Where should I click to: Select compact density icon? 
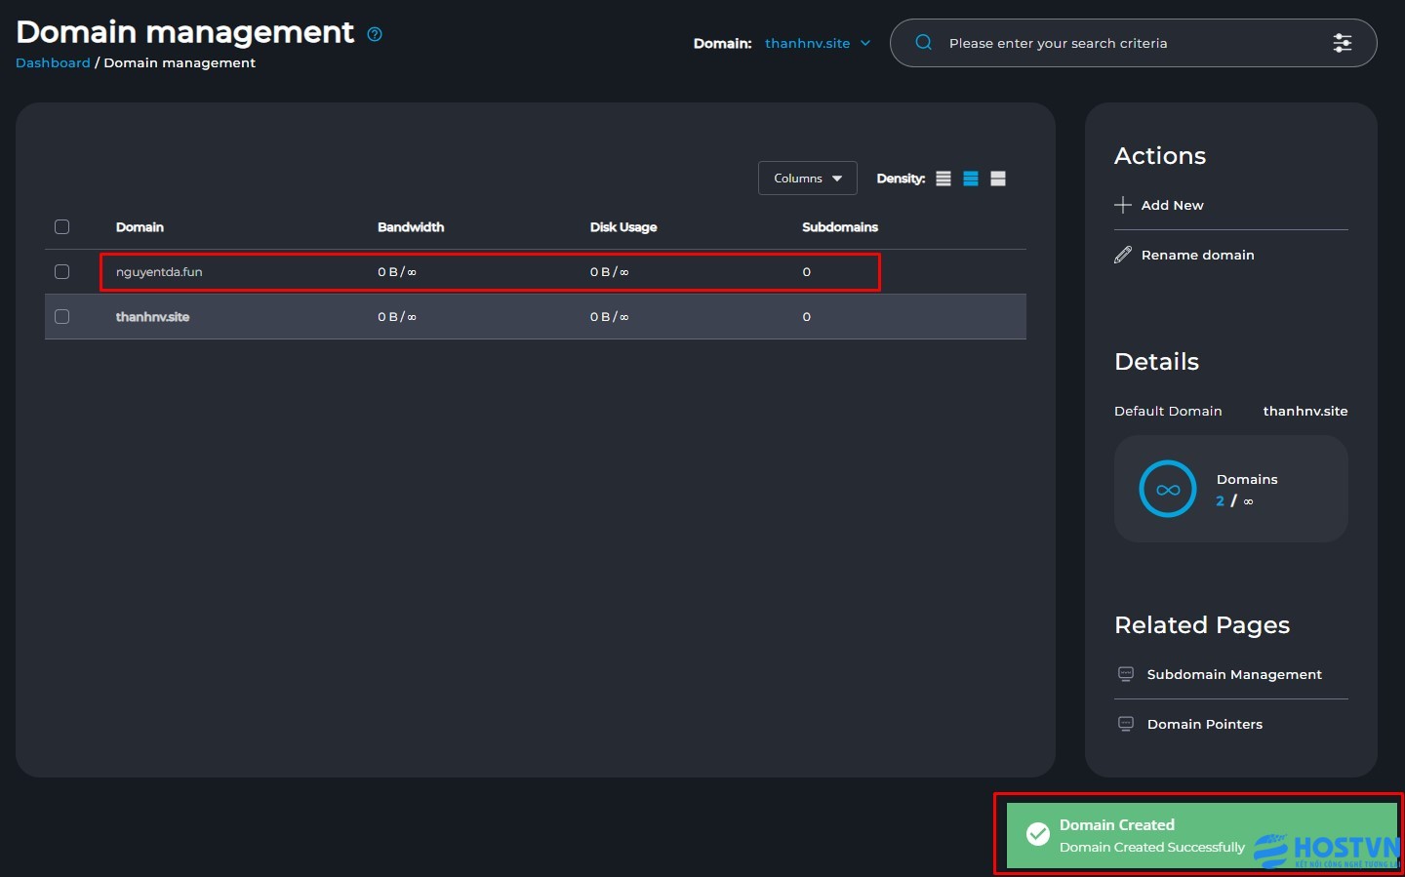[943, 179]
